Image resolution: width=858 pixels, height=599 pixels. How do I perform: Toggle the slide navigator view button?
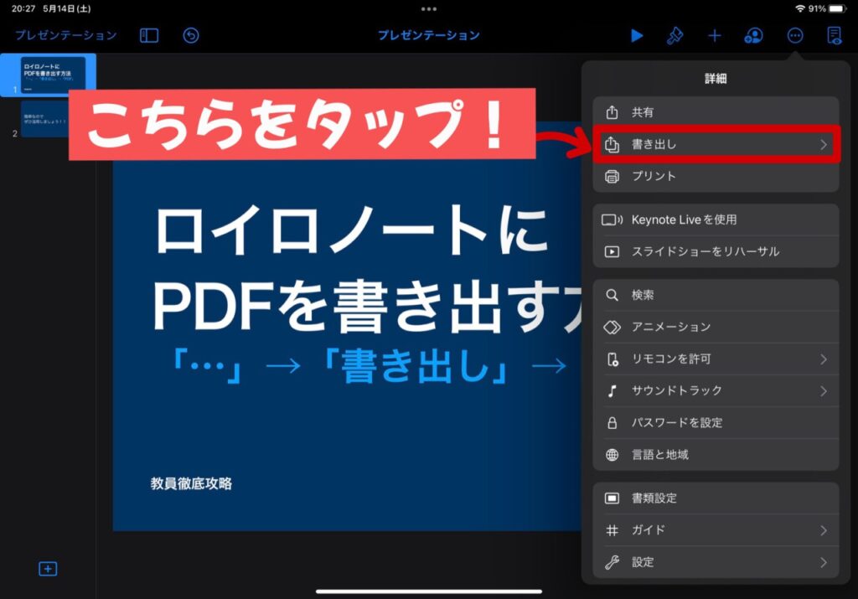pyautogui.click(x=149, y=35)
